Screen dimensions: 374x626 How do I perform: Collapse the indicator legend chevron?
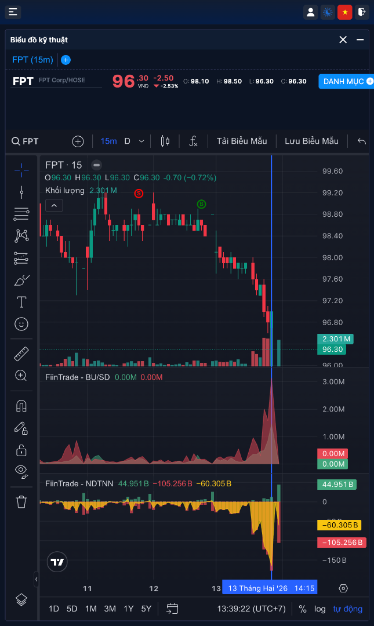pos(54,205)
